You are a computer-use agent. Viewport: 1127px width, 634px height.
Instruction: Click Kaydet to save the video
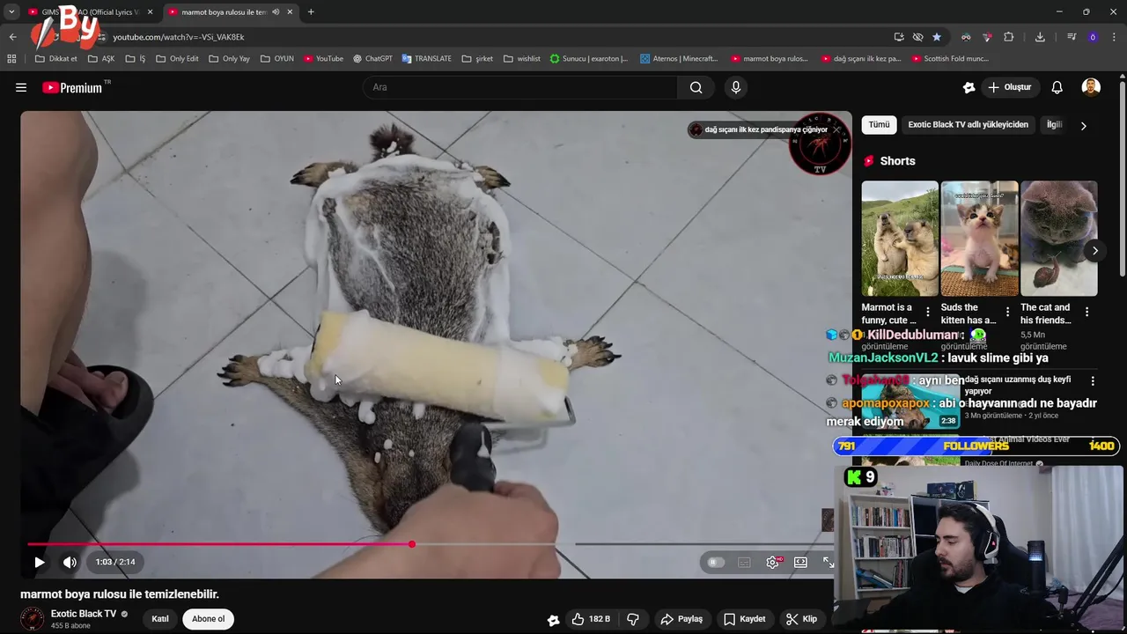pos(744,619)
